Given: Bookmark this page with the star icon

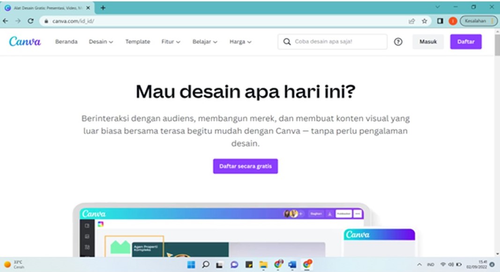Looking at the screenshot, I should (x=424, y=21).
